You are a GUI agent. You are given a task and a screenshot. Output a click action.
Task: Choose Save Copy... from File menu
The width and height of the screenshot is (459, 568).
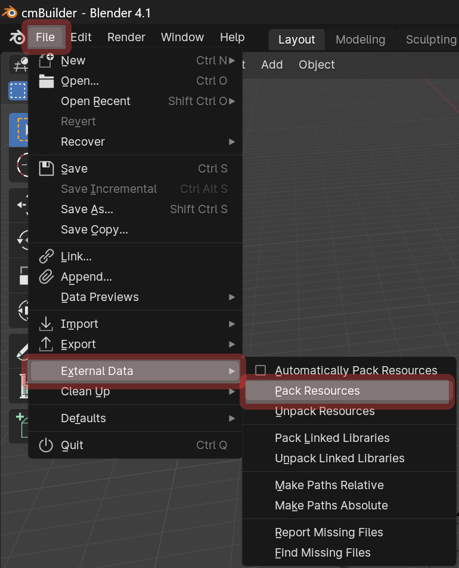[x=135, y=229]
